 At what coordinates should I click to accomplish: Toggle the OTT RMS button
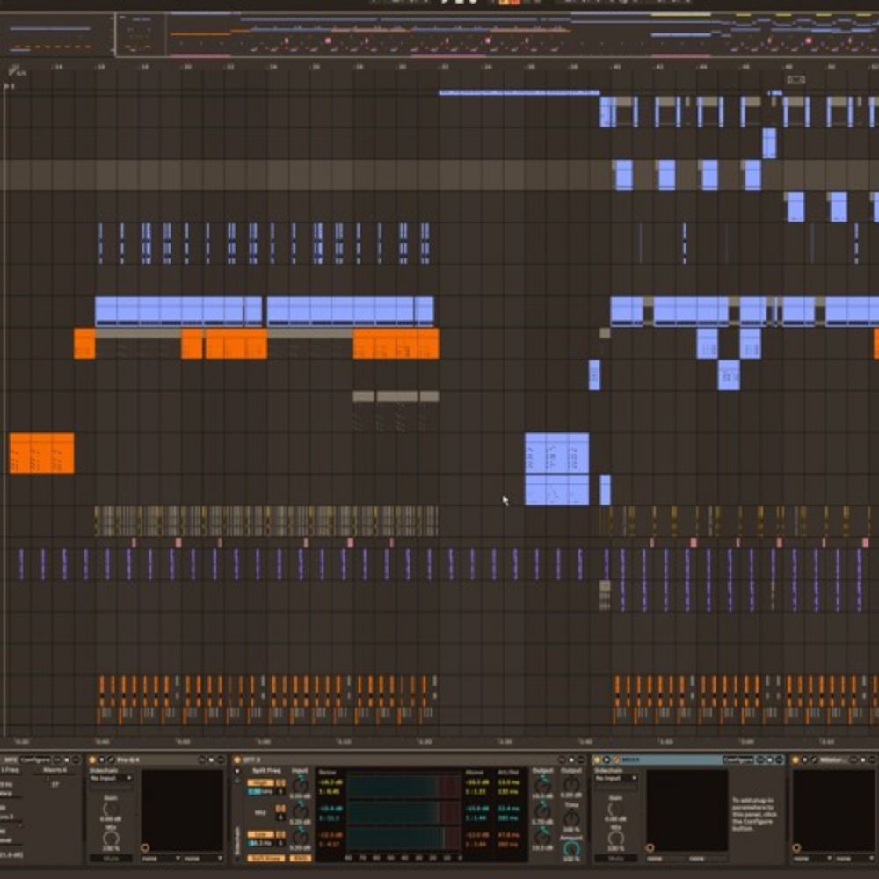coord(301,858)
